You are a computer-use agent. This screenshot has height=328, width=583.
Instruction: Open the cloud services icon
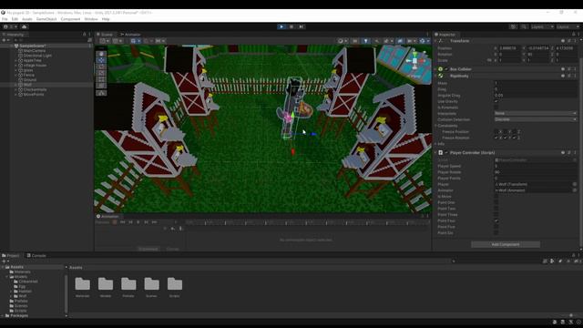(25, 26)
